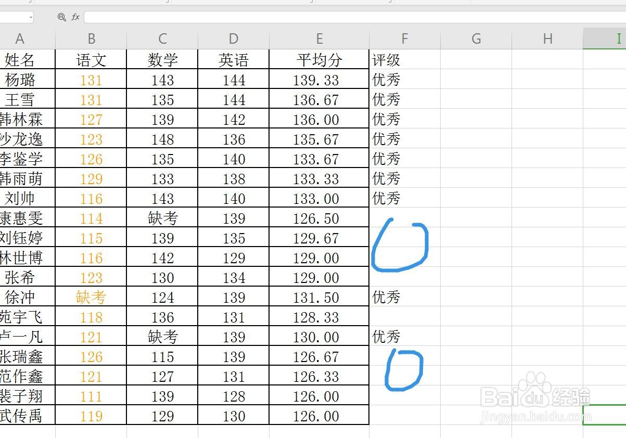
Task: Click 武传禹's name cell
Action: pos(20,416)
